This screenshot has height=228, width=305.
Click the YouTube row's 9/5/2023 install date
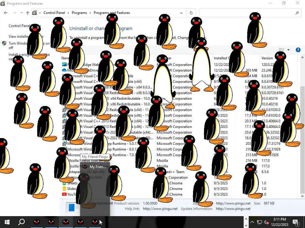(221, 194)
